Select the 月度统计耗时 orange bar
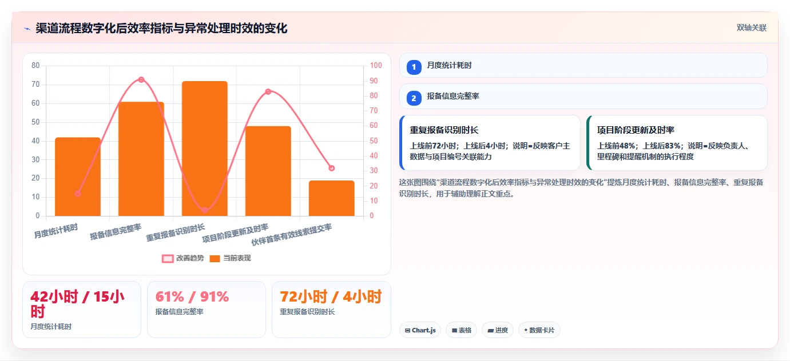The width and height of the screenshot is (790, 361). point(78,177)
